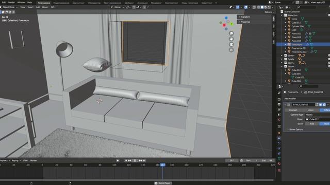Click outliner search field
The height and width of the screenshot is (185, 330).
coord(306,7)
